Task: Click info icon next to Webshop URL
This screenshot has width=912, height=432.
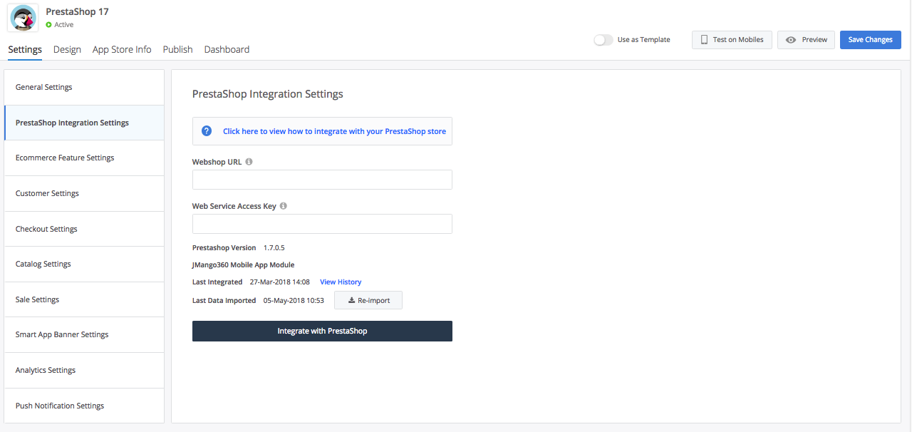Action: (249, 162)
